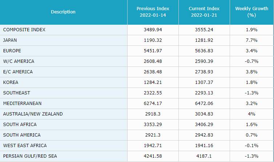Click the WEST EAST AFRICA cell
Screen dimensions: 274x162
[25, 146]
